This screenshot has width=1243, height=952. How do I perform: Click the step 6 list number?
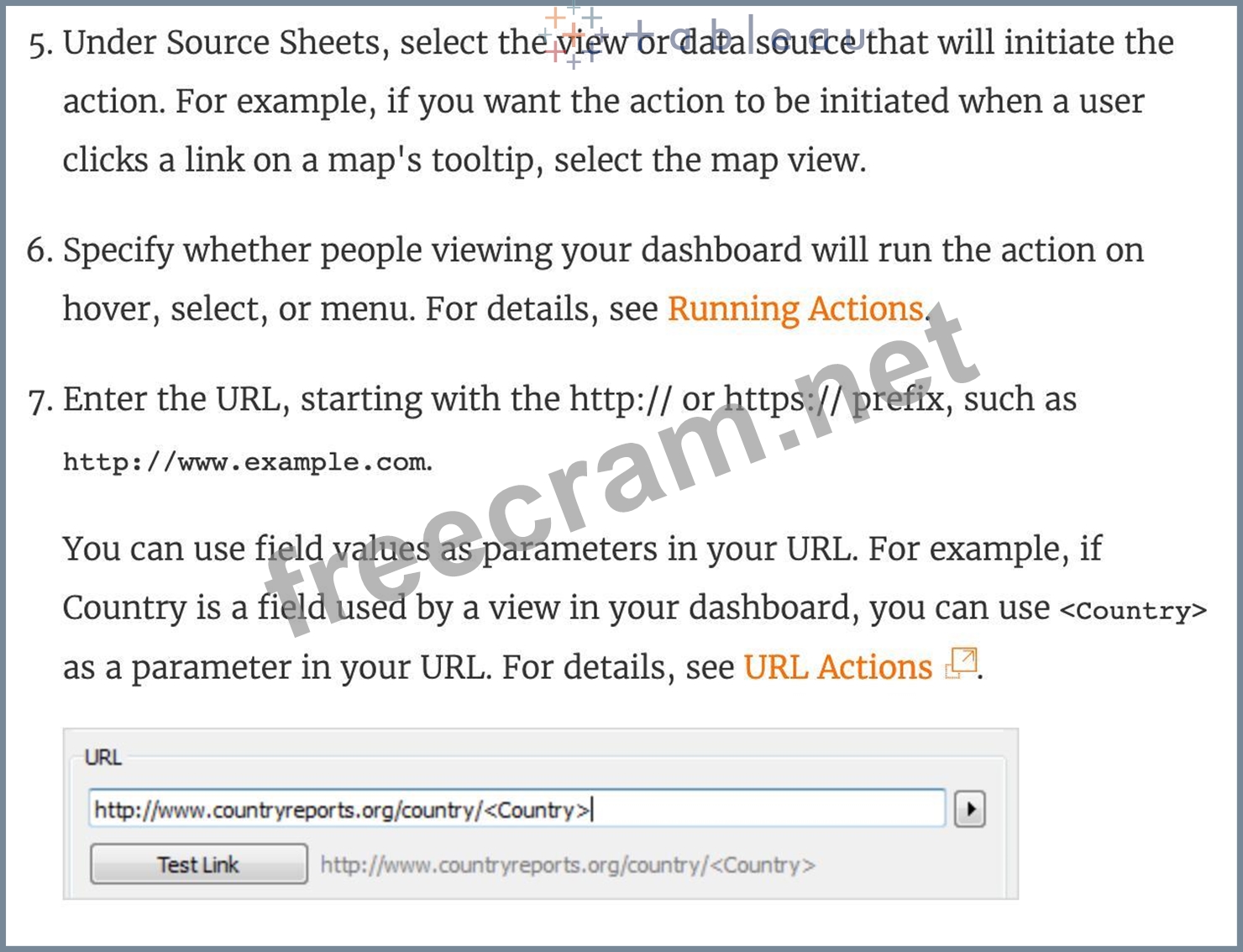tap(39, 250)
